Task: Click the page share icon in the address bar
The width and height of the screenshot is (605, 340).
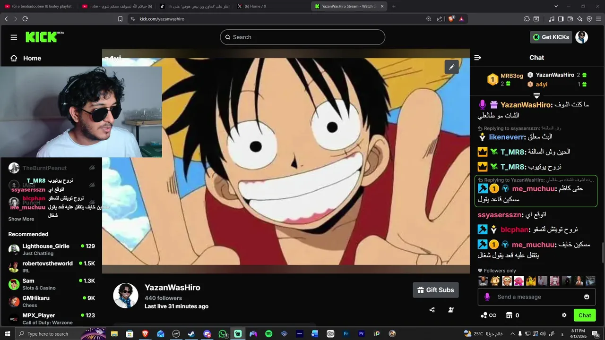Action: point(440,19)
